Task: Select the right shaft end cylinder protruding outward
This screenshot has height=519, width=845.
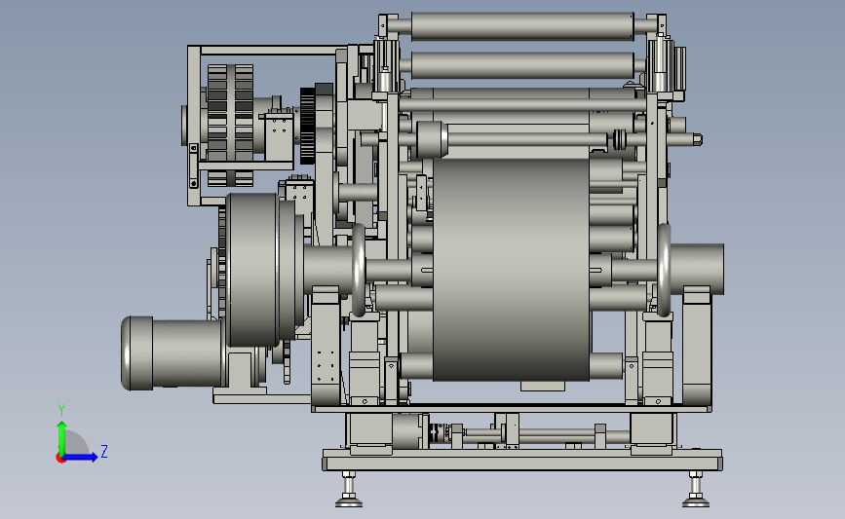Action: coord(697,269)
